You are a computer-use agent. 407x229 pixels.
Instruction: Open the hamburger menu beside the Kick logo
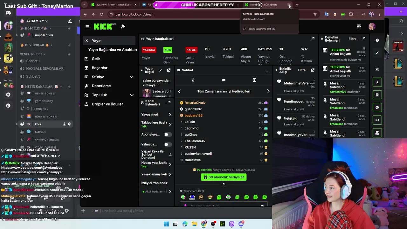pyautogui.click(x=87, y=27)
